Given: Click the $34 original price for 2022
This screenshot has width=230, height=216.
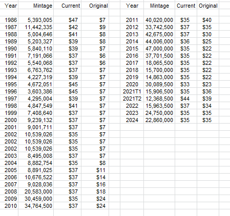Looking at the screenshot, I should coord(208,106).
